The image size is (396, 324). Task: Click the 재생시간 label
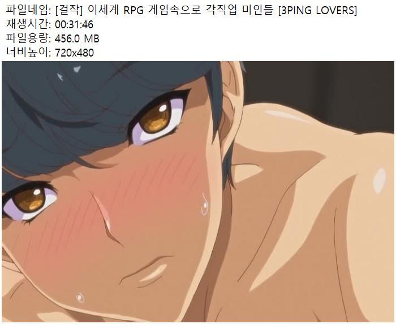coord(28,24)
